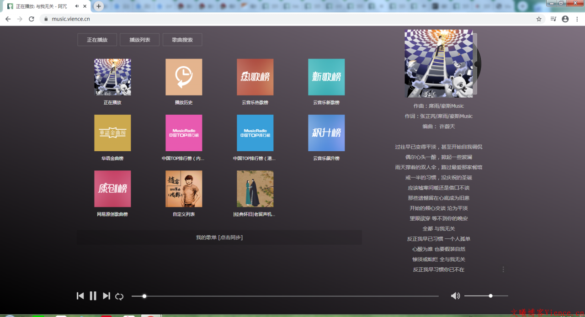Open the 网易原创歌曲榜 playlist
This screenshot has height=317, width=585.
coord(112,189)
